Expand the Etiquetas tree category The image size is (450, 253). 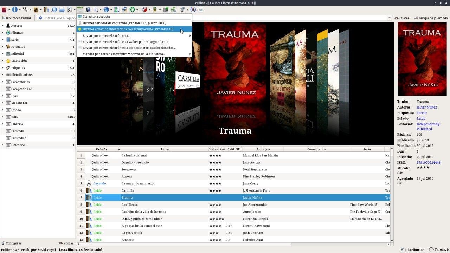[x=2, y=68]
